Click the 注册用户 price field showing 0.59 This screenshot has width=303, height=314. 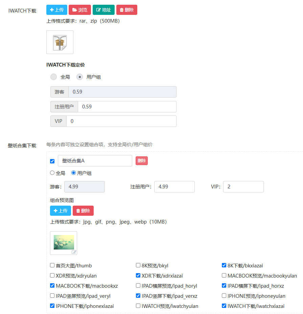pos(127,107)
